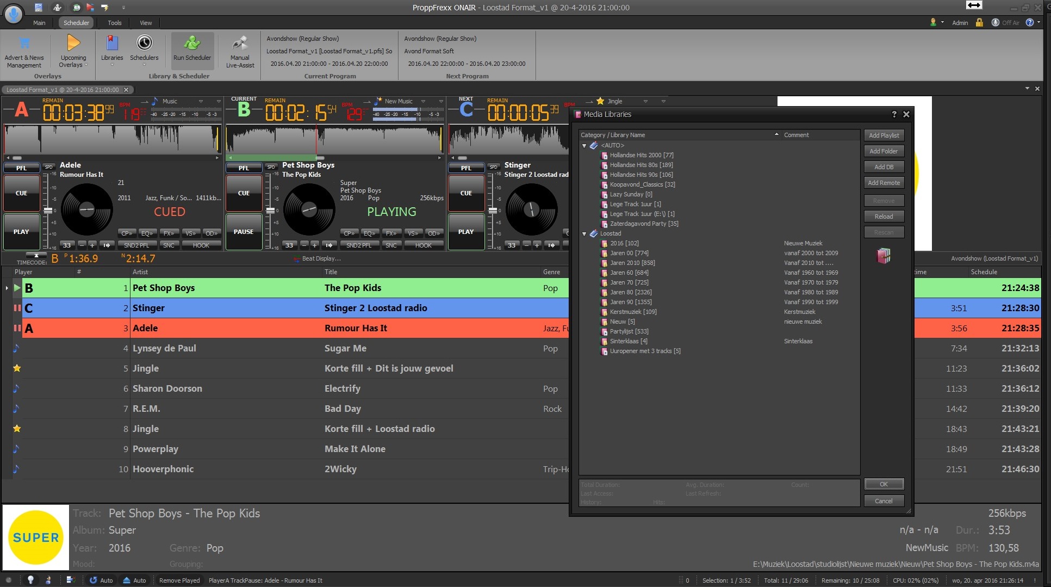Click the Add DB button
The width and height of the screenshot is (1051, 587).
coord(884,167)
